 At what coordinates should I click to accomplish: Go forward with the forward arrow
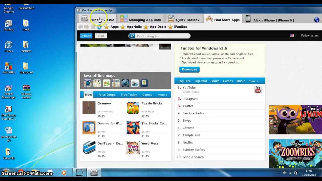[87, 27]
